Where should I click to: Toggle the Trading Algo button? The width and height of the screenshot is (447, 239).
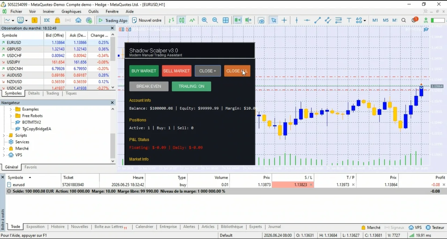112,20
